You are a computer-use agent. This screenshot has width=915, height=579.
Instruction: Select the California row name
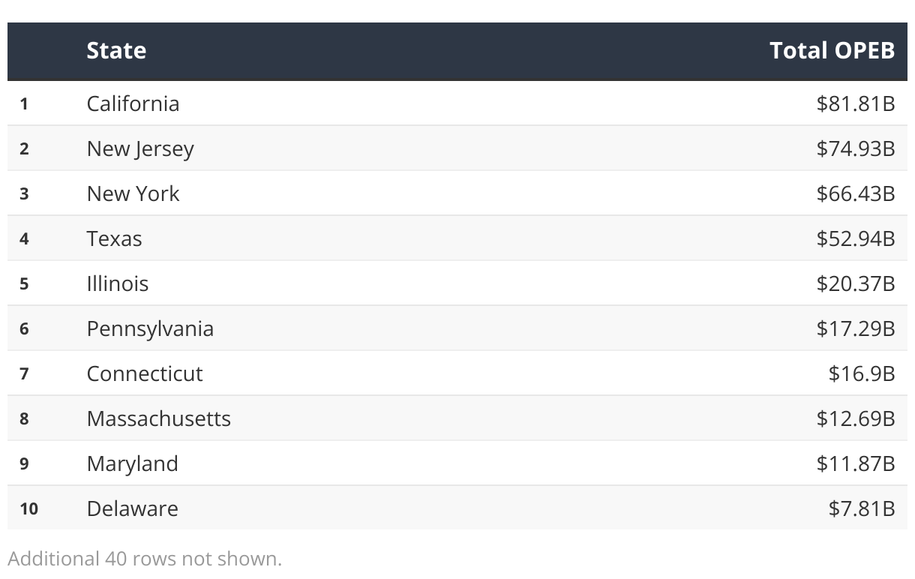coord(133,103)
